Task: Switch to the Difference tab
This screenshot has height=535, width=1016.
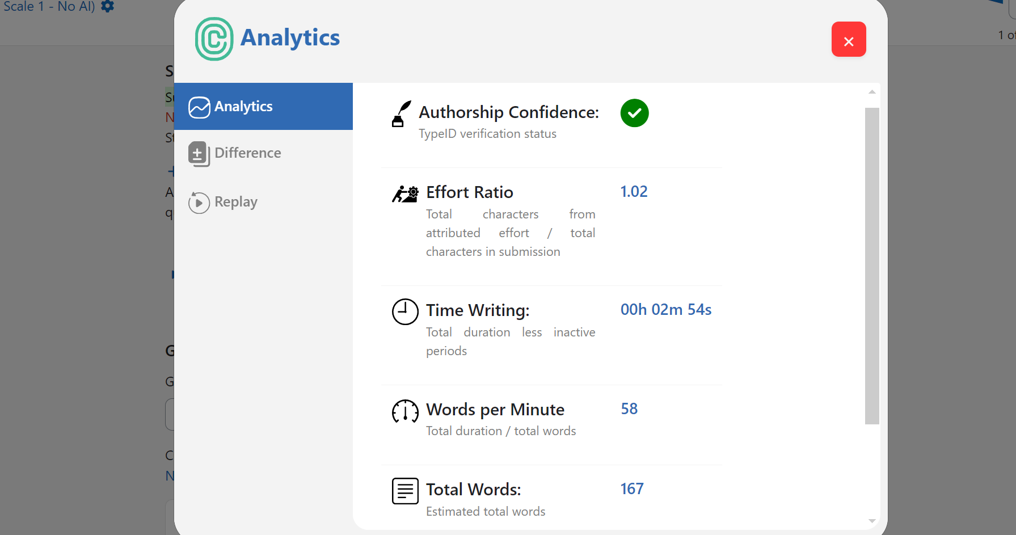Action: pyautogui.click(x=247, y=153)
